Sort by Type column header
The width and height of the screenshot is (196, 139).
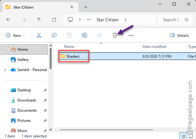click(x=192, y=47)
